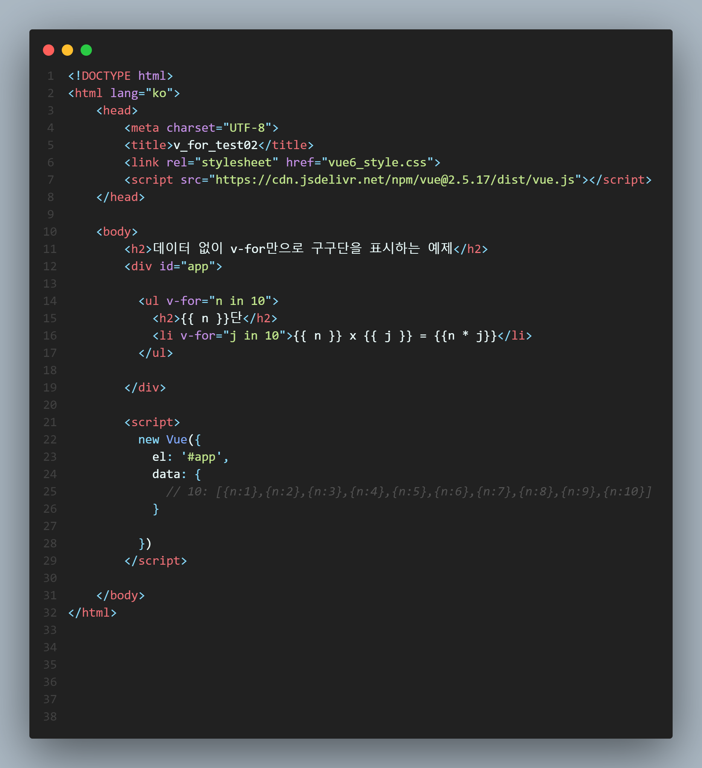Click the Vue CDN script URL
The image size is (702, 768).
(x=395, y=180)
